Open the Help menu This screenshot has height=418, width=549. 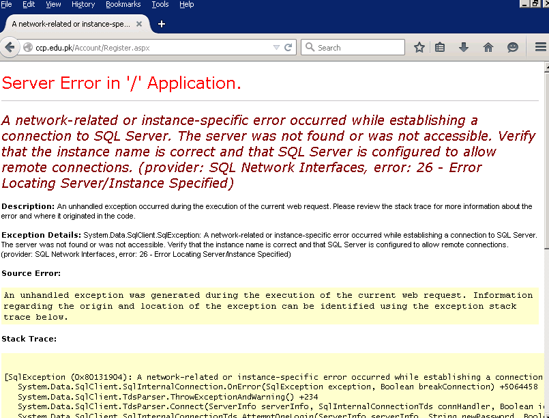pyautogui.click(x=187, y=4)
